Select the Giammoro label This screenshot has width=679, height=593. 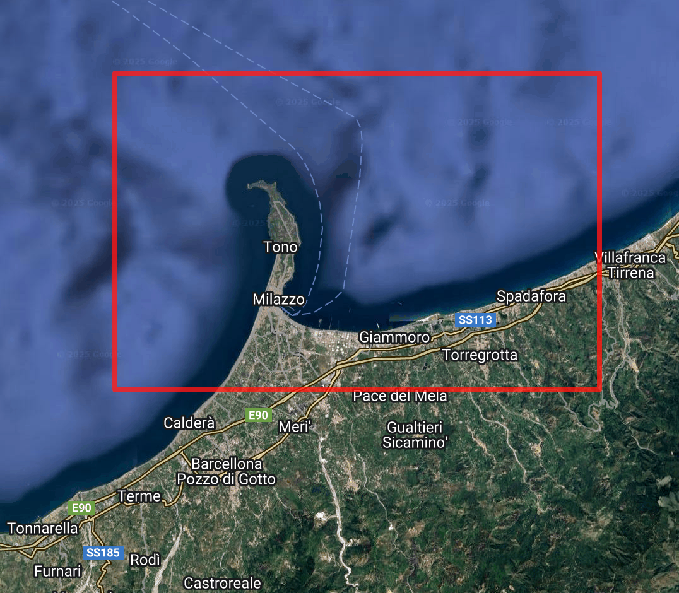tap(394, 338)
